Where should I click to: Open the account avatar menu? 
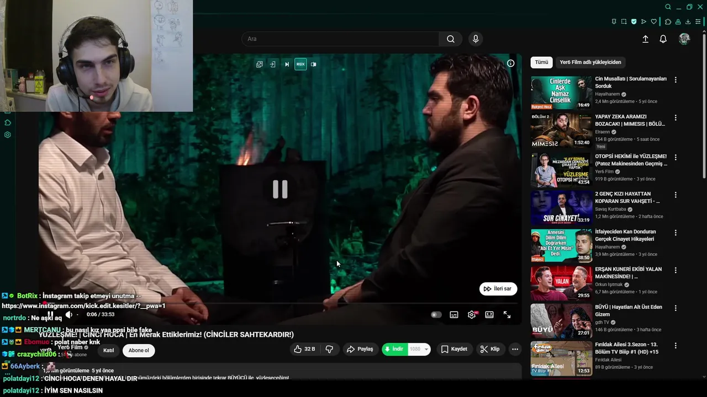click(684, 39)
